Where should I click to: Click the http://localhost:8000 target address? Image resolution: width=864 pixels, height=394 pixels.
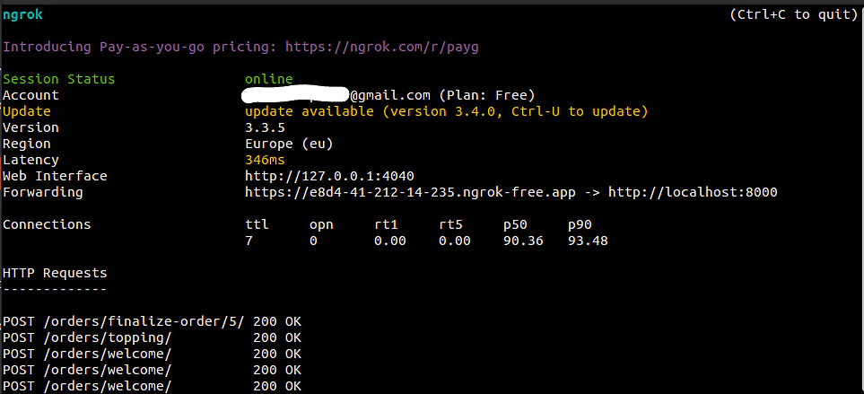click(x=693, y=192)
